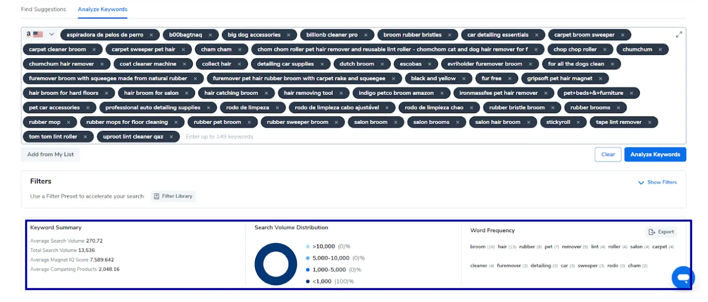Click the Total Search Volume value 13,536
Screen dimensions: 708x302
click(86, 250)
